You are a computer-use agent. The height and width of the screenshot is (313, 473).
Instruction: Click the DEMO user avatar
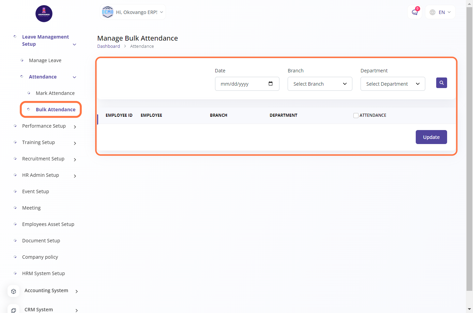point(108,12)
